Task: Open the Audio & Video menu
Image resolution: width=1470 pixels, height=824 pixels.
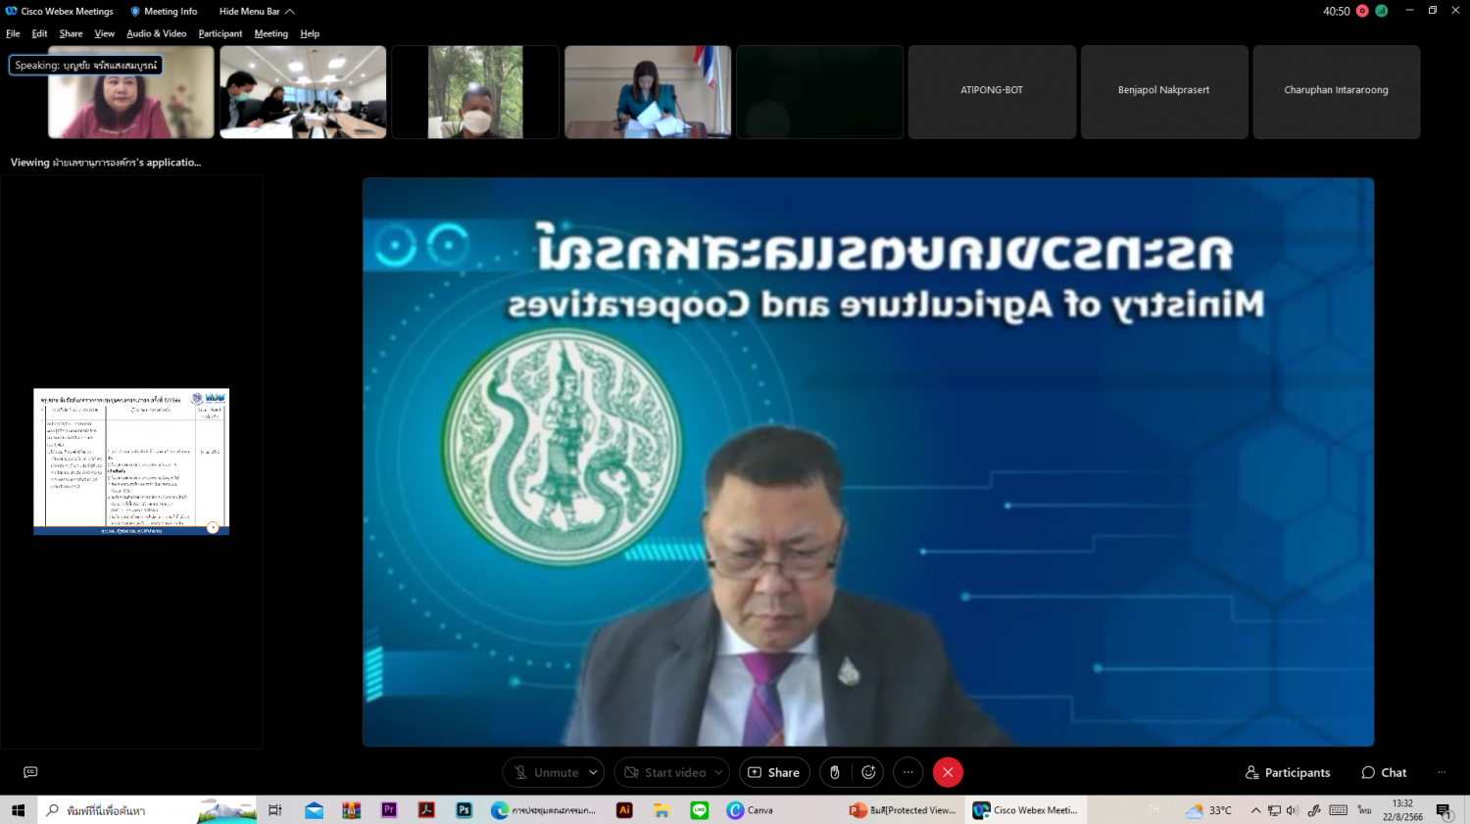Action: (156, 33)
